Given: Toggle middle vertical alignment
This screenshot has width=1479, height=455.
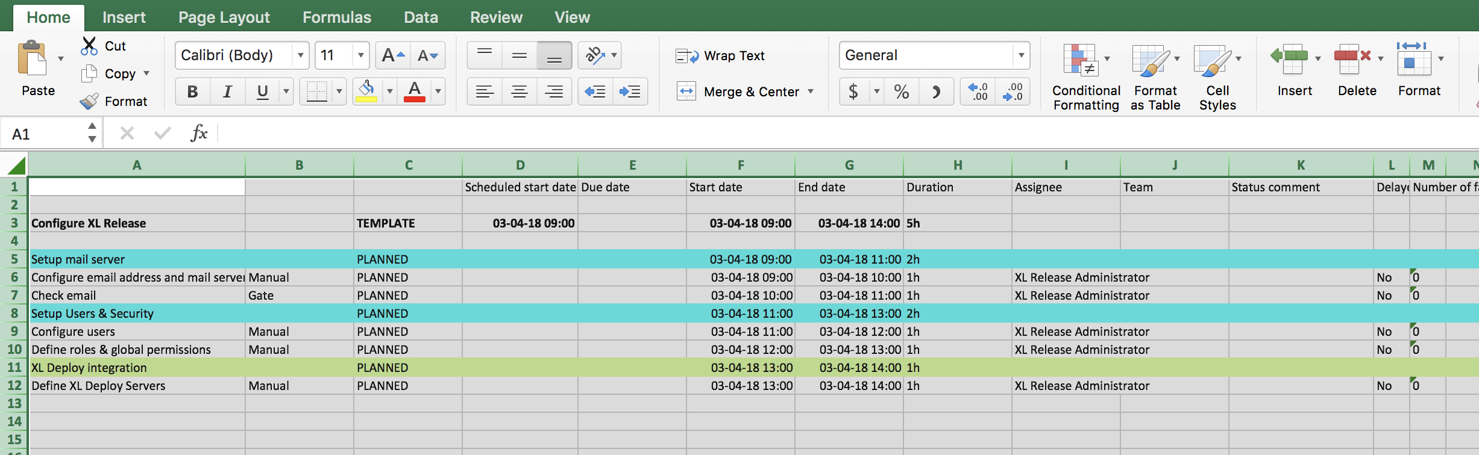Looking at the screenshot, I should (520, 56).
